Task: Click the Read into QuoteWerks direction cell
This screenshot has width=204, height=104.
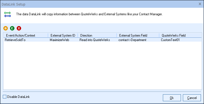Action: 95,40
